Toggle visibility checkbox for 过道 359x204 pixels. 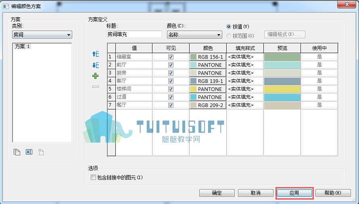click(171, 97)
